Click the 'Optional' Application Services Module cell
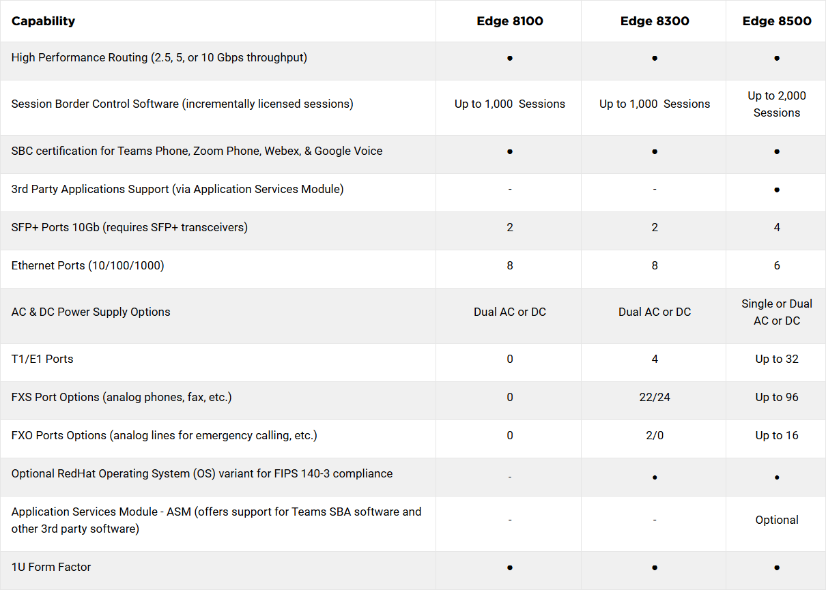 [x=777, y=520]
